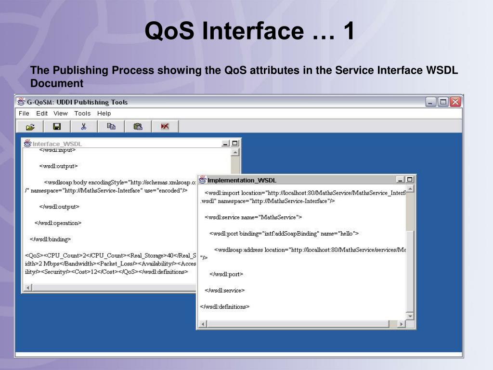Image resolution: width=493 pixels, height=370 pixels.
Task: Click horizontal scrollbar track in Interface_WSDL window
Action: (114, 288)
